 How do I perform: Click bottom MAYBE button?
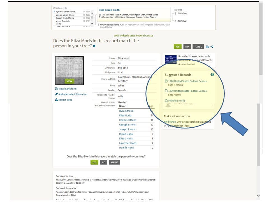click(x=114, y=162)
